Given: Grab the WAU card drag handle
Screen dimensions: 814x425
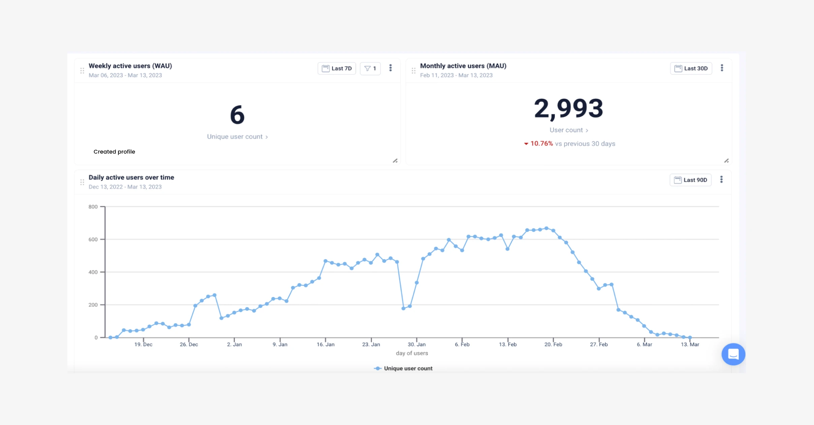Looking at the screenshot, I should [x=82, y=71].
